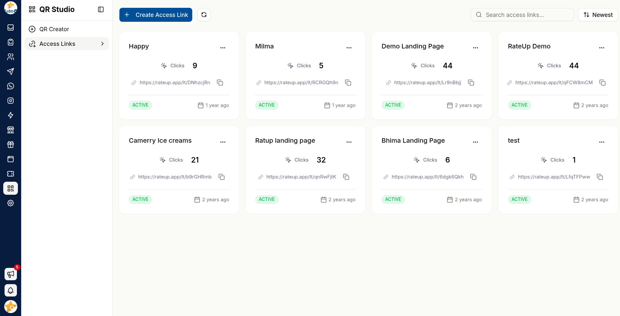
Task: Open the link https://rateup.app/lt/qFCW8mCM
Action: [x=554, y=83]
